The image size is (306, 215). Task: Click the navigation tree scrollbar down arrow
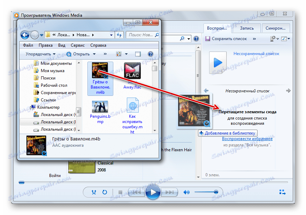[79, 130]
